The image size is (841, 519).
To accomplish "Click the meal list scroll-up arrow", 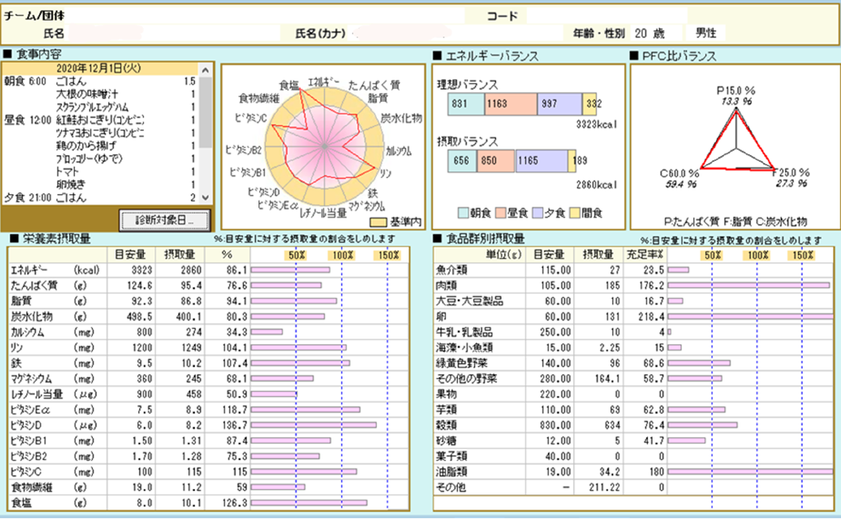I will click(x=207, y=69).
